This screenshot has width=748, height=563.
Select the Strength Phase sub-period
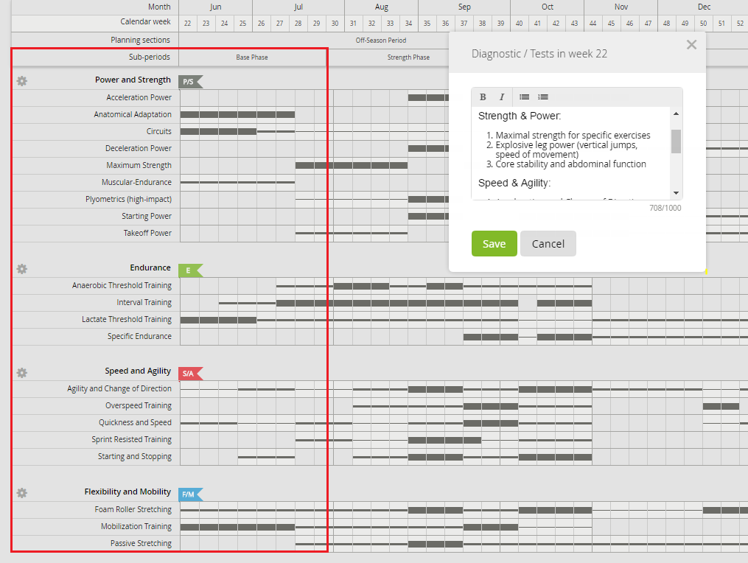point(408,57)
